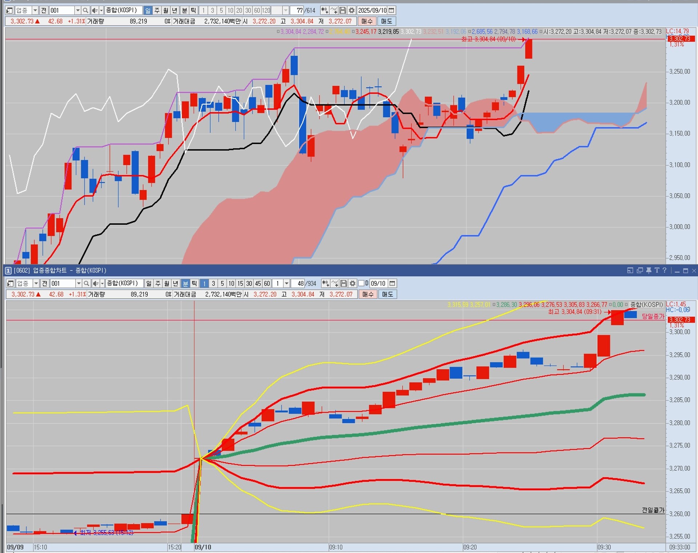Toggle the D checkbox beside 09/10 date
Screen dimensions: 698x553
point(361,283)
